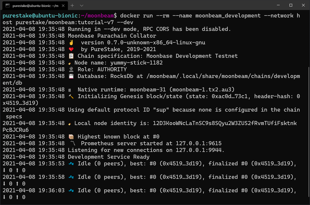
Task: Click the timestamp '19:36:03'
Action: [x=51, y=191]
